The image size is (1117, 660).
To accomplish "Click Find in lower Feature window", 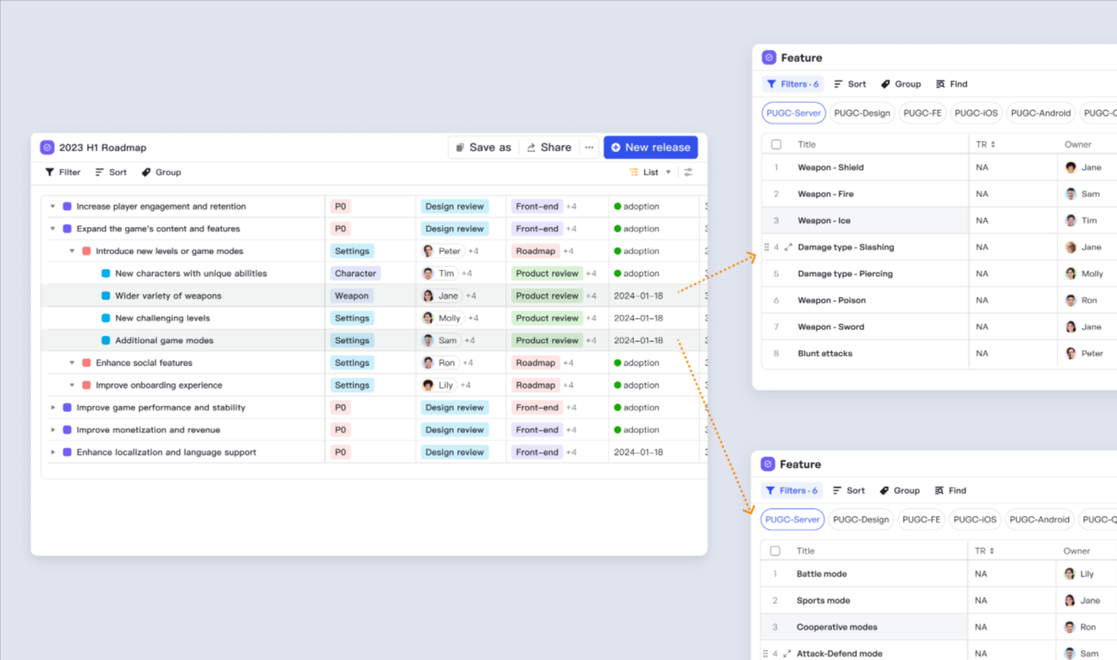I will tap(950, 490).
